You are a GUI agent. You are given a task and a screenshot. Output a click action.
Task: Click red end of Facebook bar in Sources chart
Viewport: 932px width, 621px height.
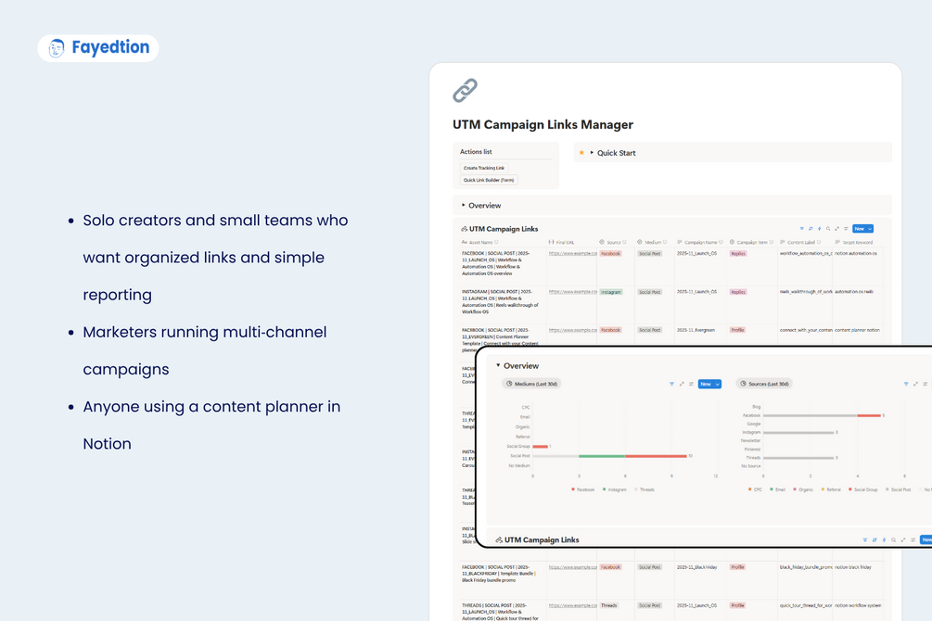tap(869, 415)
